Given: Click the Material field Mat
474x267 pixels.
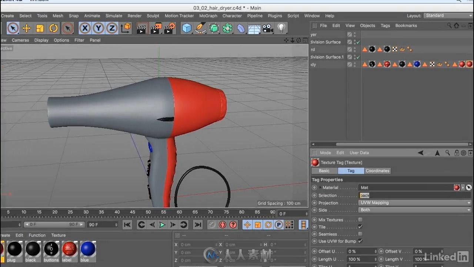Looking at the screenshot, I should [406, 188].
